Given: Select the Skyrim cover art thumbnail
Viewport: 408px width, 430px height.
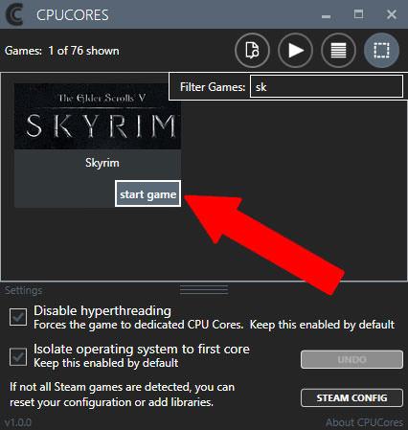Looking at the screenshot, I should pyautogui.click(x=98, y=117).
